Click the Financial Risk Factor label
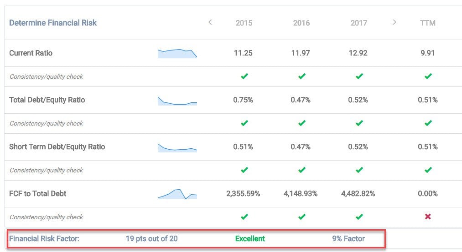Viewport: 462px width, 252px height. pos(44,238)
